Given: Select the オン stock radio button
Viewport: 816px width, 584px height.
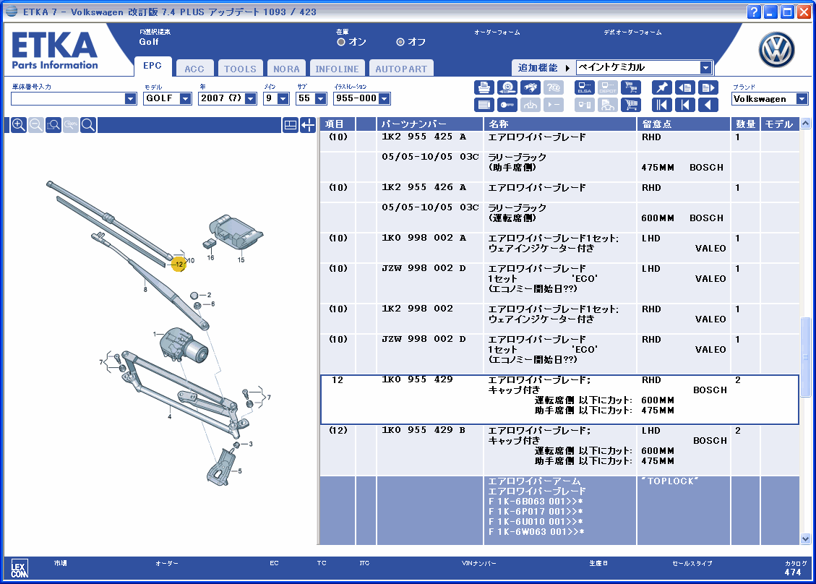Looking at the screenshot, I should pyautogui.click(x=341, y=42).
